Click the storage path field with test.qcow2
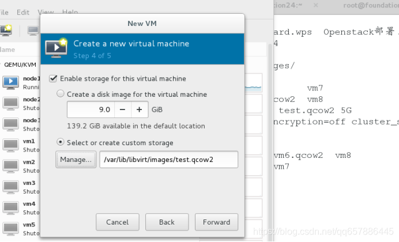399x242 pixels. (169, 160)
